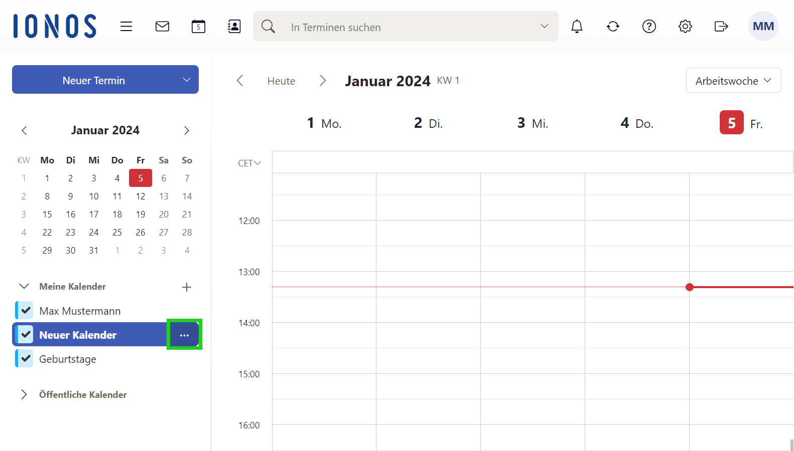Click the Heute button
The height and width of the screenshot is (451, 794).
click(281, 81)
